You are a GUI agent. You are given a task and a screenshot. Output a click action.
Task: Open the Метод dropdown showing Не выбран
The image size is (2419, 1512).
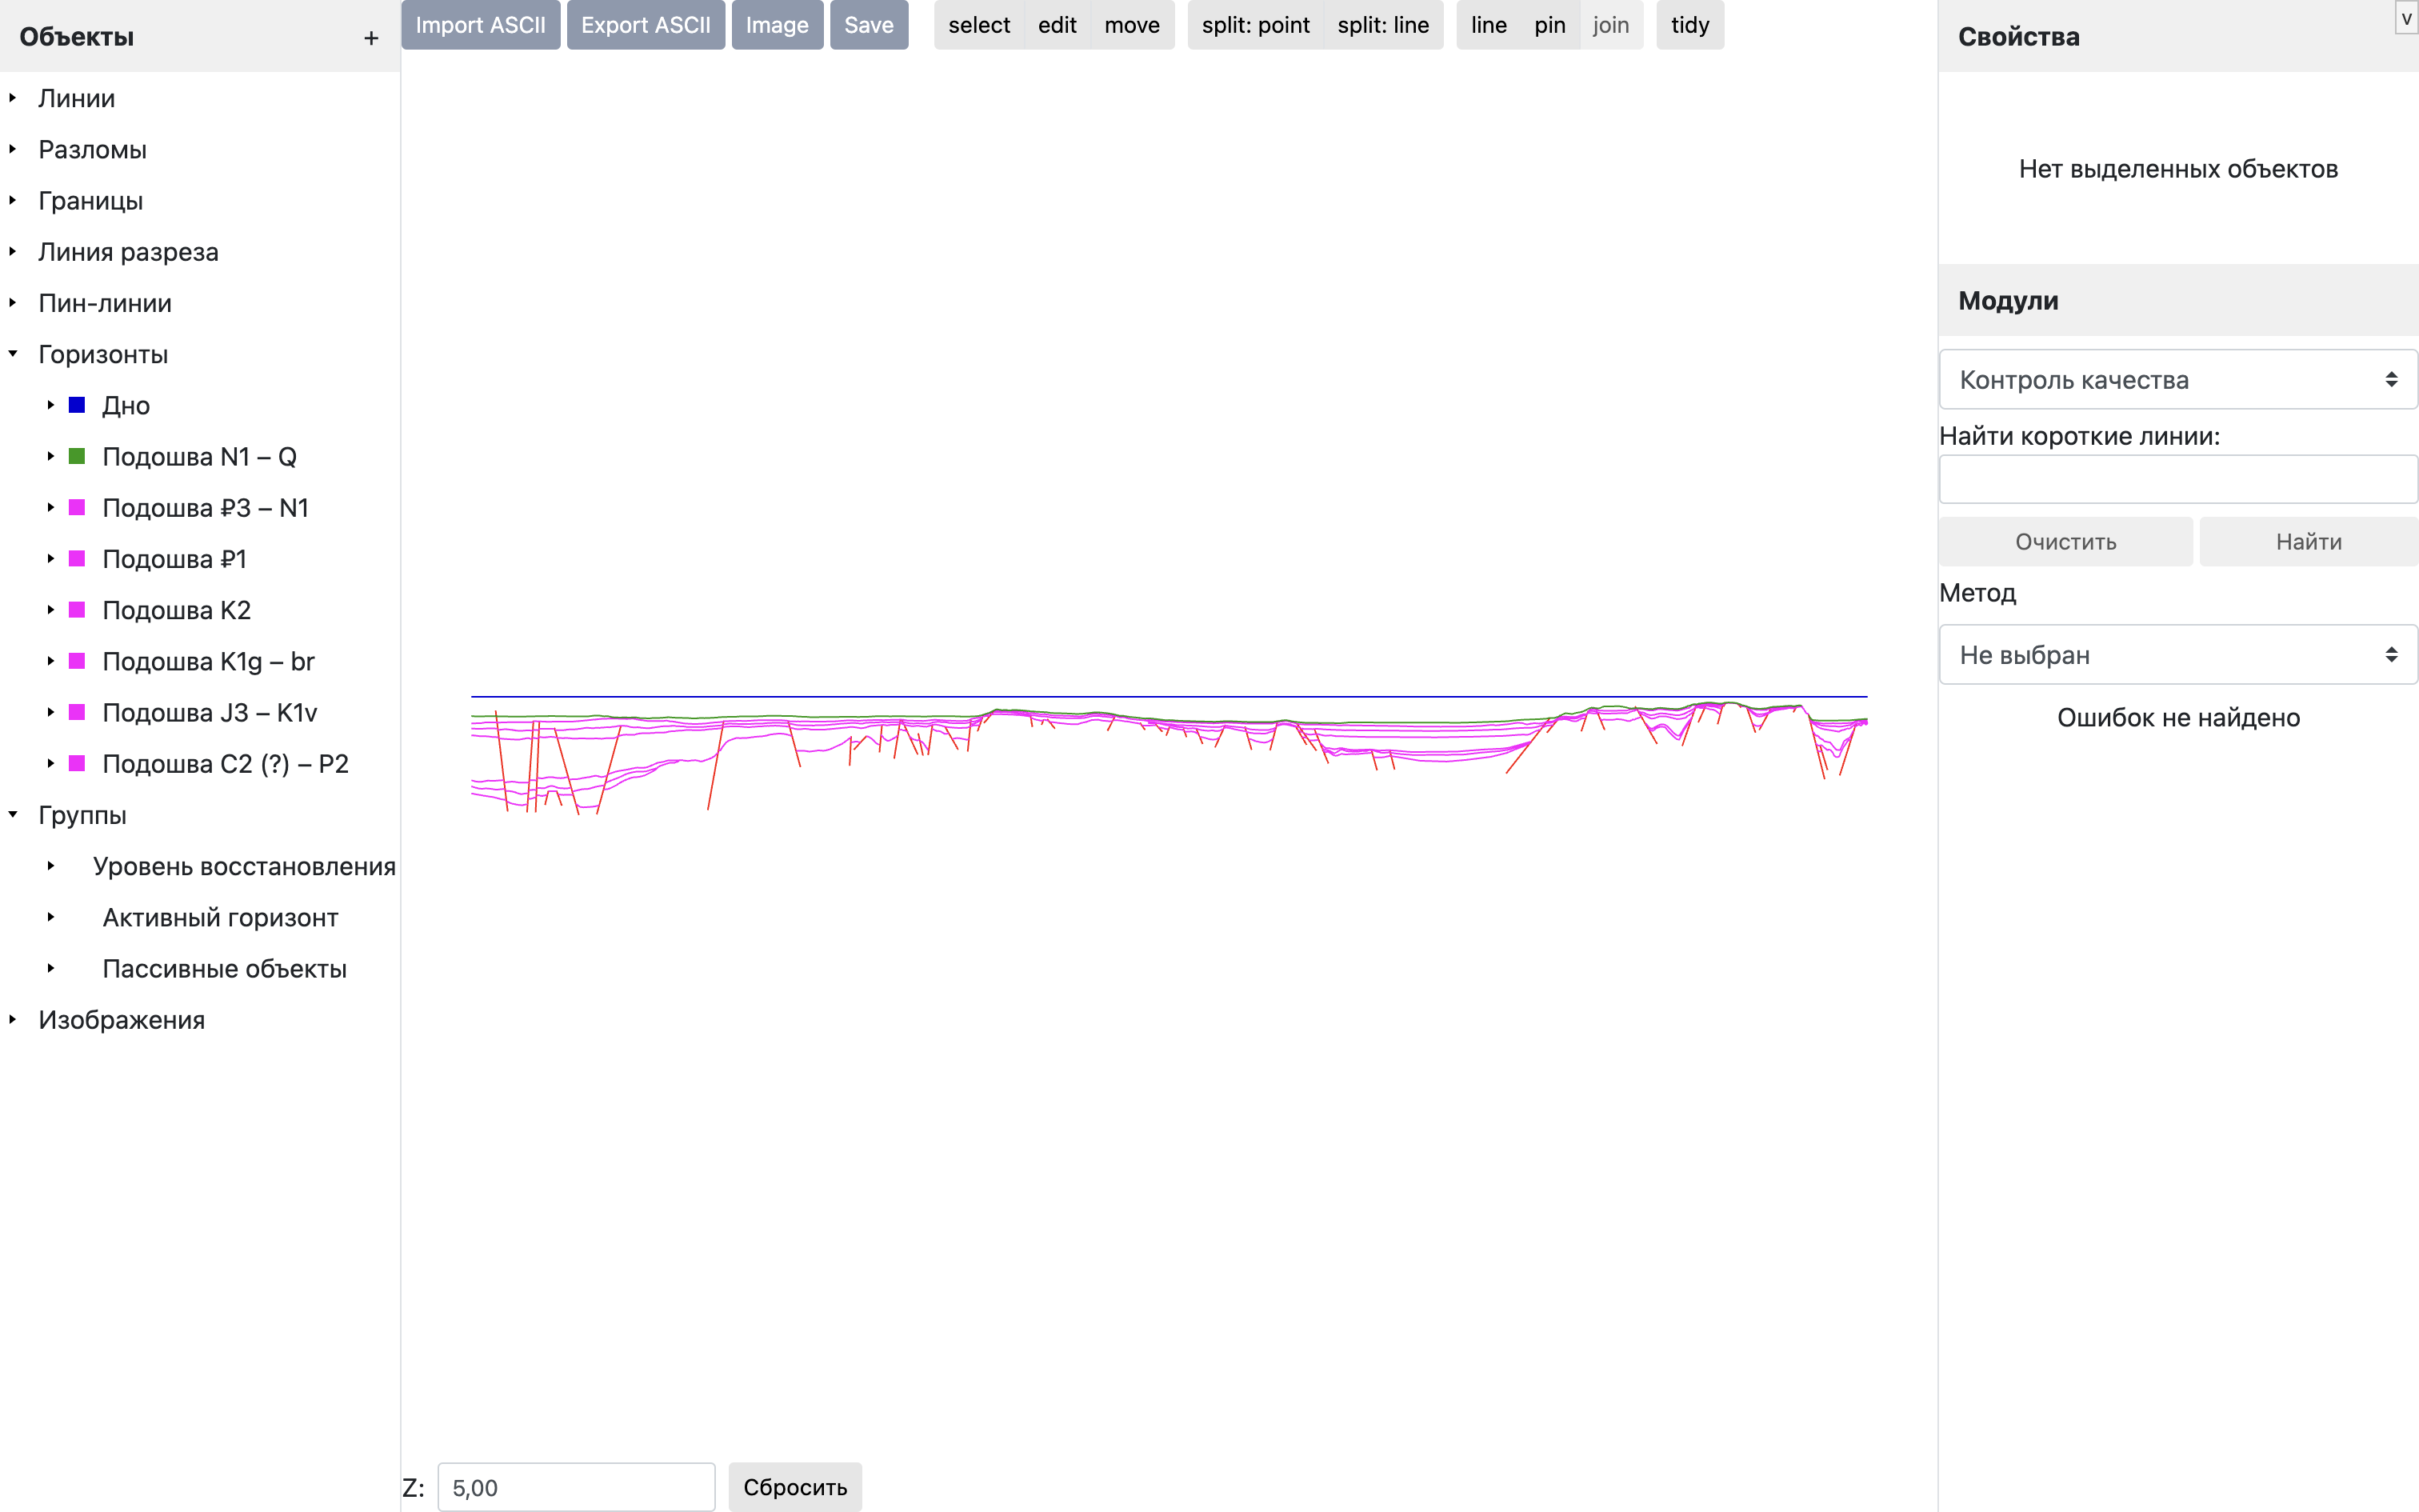coord(2178,655)
